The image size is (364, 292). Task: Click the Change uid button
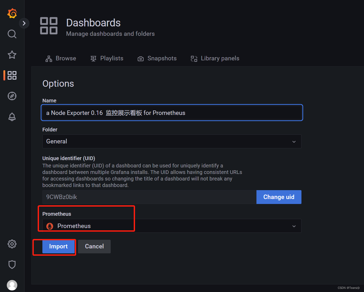click(279, 197)
